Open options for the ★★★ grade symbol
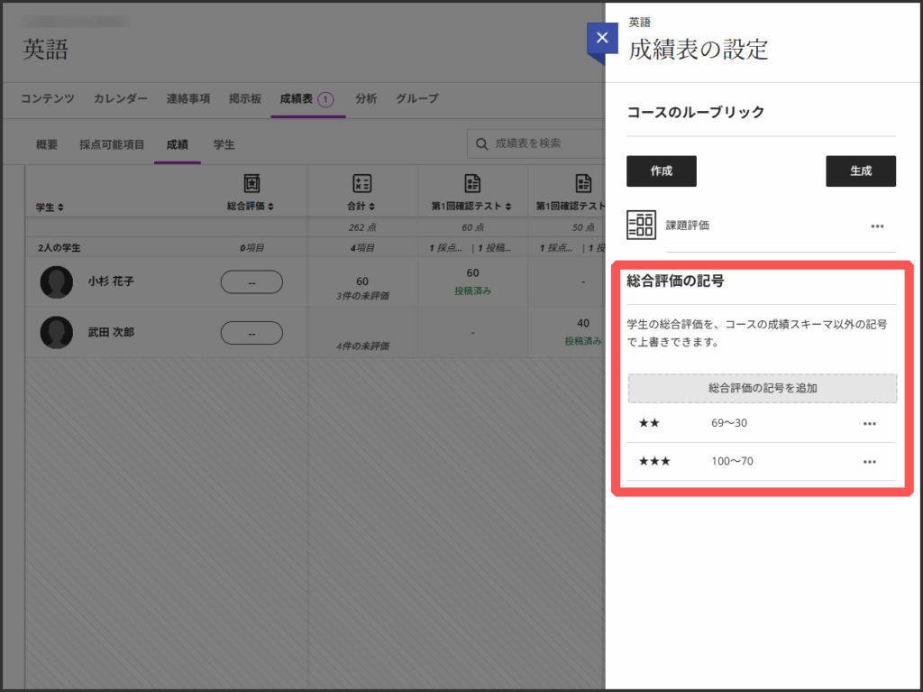The width and height of the screenshot is (923, 692). tap(869, 462)
